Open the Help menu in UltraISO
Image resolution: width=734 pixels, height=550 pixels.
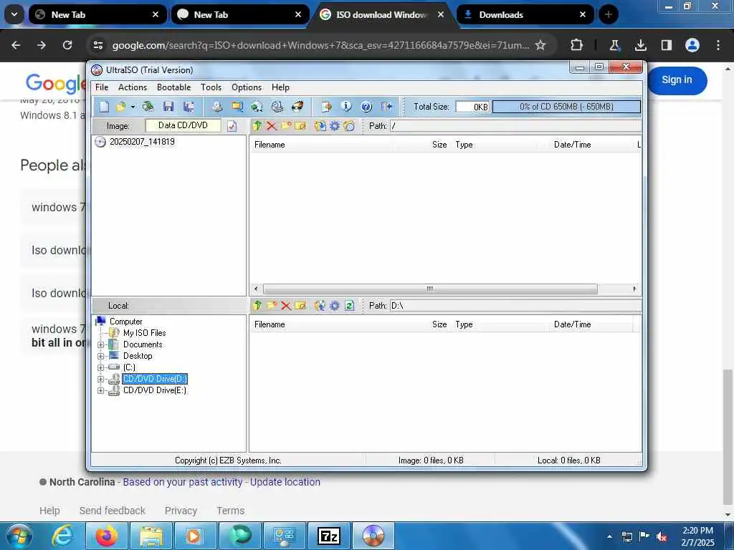(280, 87)
